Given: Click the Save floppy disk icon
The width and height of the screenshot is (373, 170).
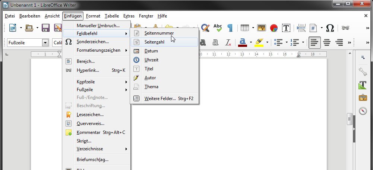Looking at the screenshot, I should tap(45, 28).
